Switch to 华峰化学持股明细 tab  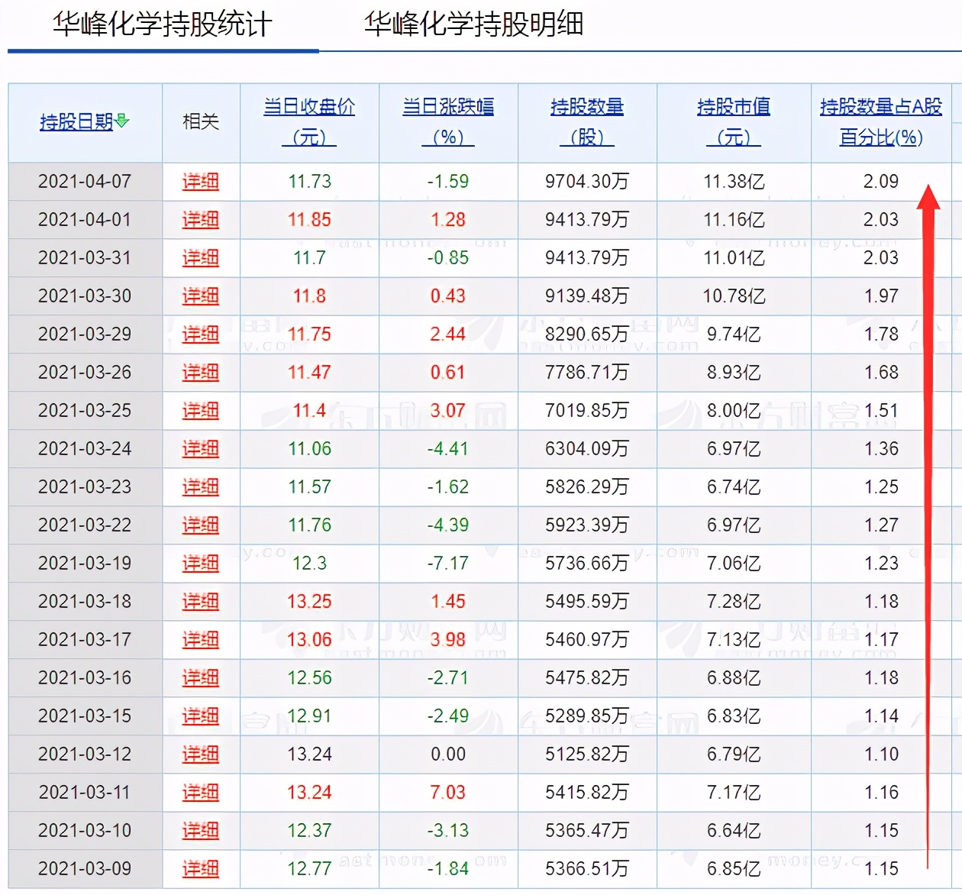473,24
